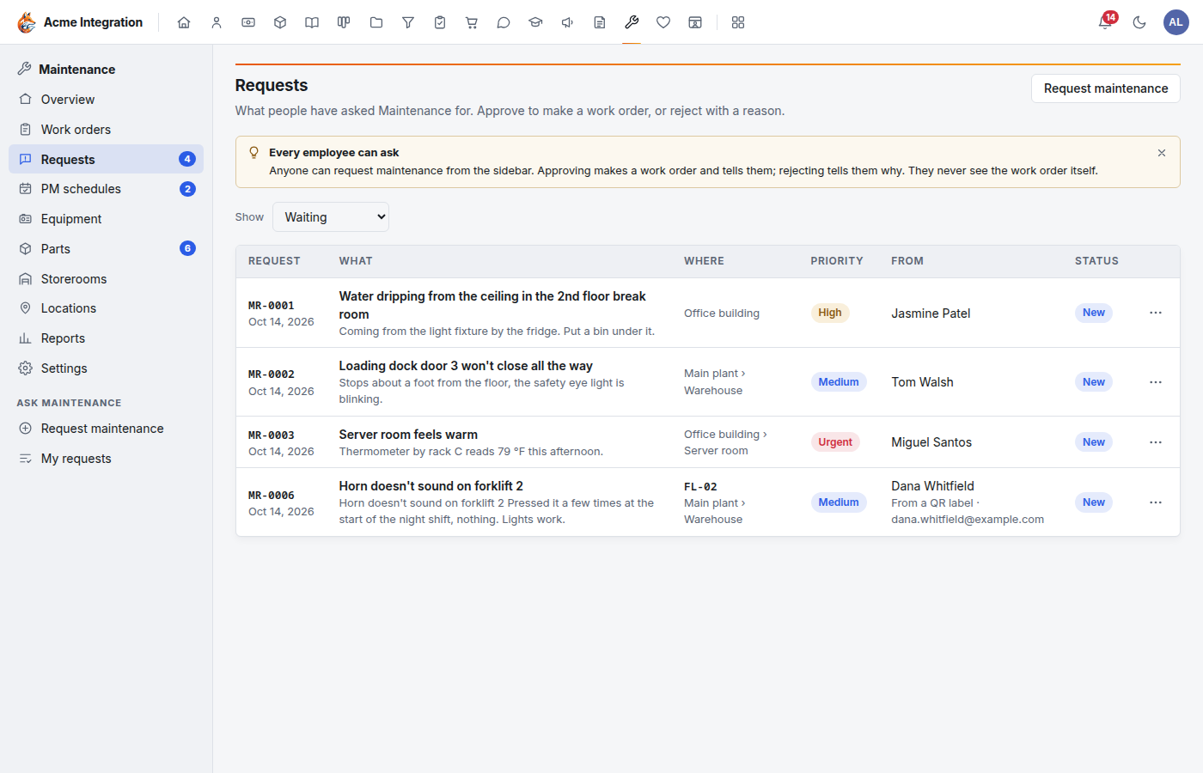Open the document icon in top navigation
This screenshot has width=1203, height=773.
600,22
